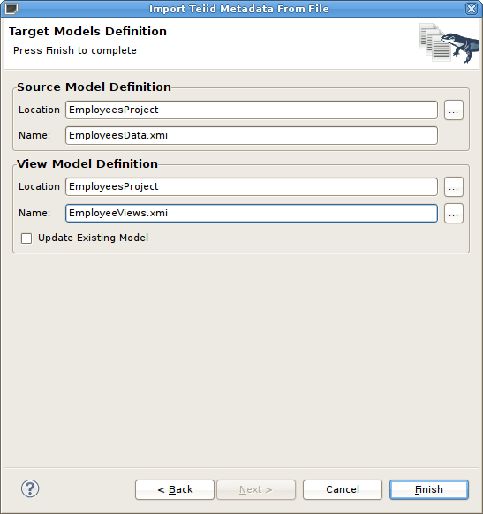The width and height of the screenshot is (483, 514).
Task: Click the help question mark icon
Action: click(30, 488)
